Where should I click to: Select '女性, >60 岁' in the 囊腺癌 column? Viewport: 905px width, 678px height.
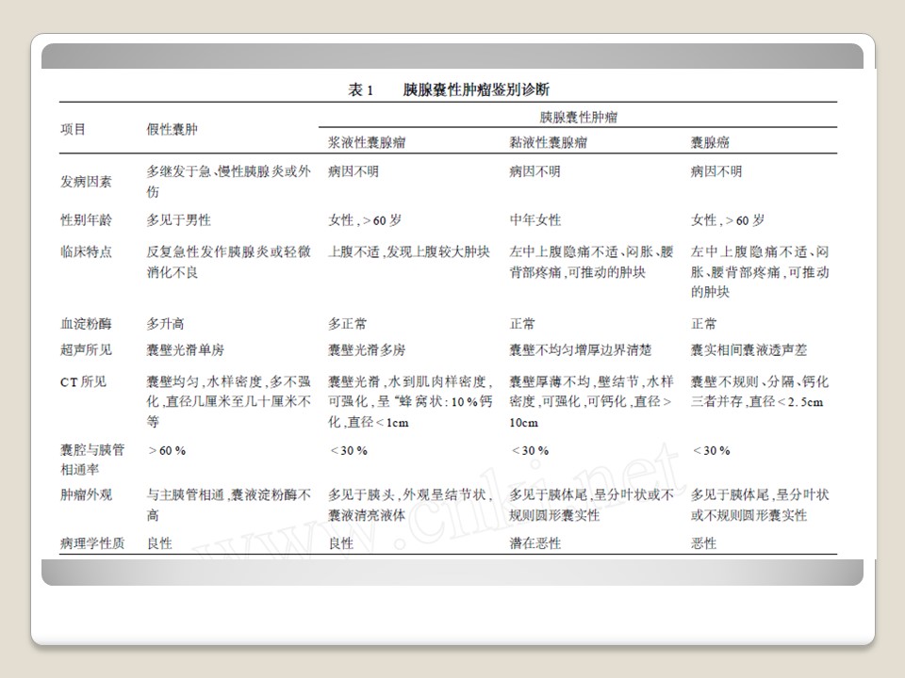click(x=728, y=219)
